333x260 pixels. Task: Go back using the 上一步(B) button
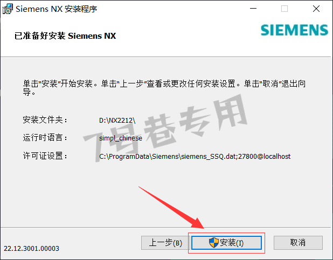[x=165, y=243]
